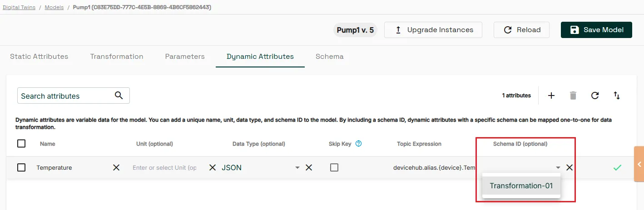The width and height of the screenshot is (644, 210).
Task: Click the Name column header
Action: click(x=48, y=144)
